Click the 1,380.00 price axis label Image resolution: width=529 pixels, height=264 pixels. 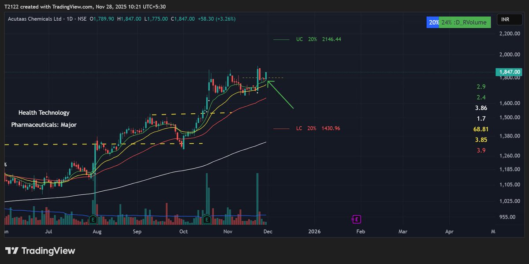pyautogui.click(x=510, y=136)
